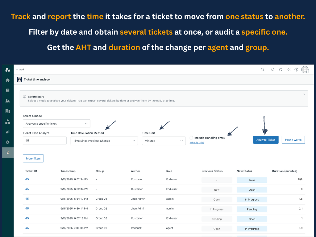The width and height of the screenshot is (316, 237).
Task: Open the Time Calculation Method dropdown
Action: tap(104, 141)
